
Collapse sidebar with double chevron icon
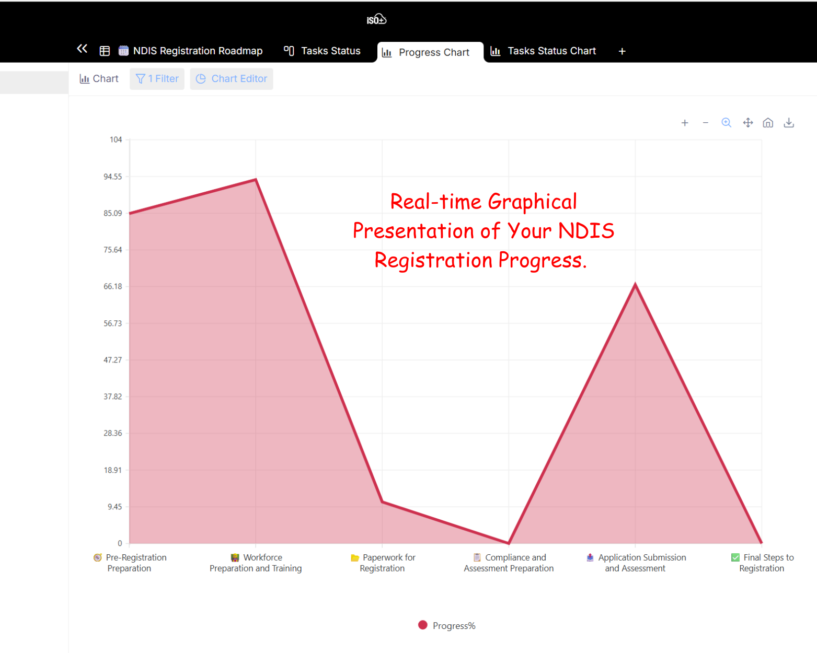point(82,49)
